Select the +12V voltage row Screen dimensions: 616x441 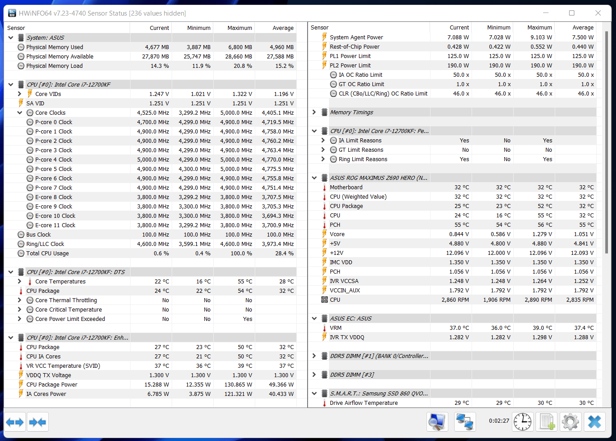[452, 253]
